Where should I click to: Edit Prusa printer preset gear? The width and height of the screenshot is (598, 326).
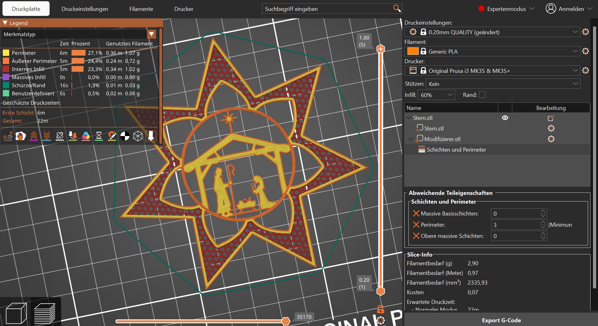point(586,70)
